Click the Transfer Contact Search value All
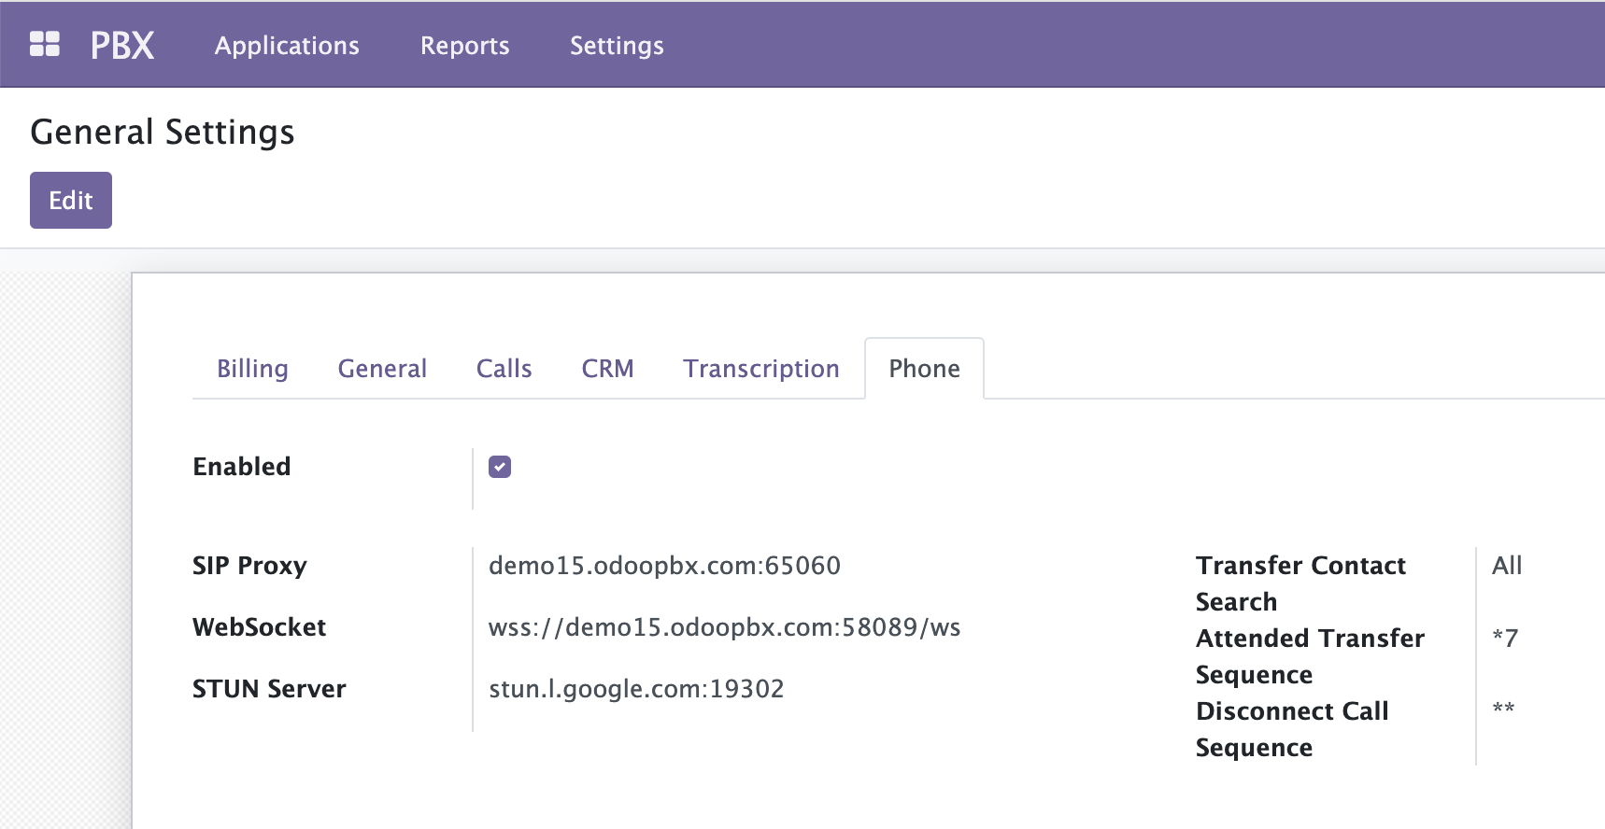Viewport: 1605px width, 829px height. click(1506, 566)
